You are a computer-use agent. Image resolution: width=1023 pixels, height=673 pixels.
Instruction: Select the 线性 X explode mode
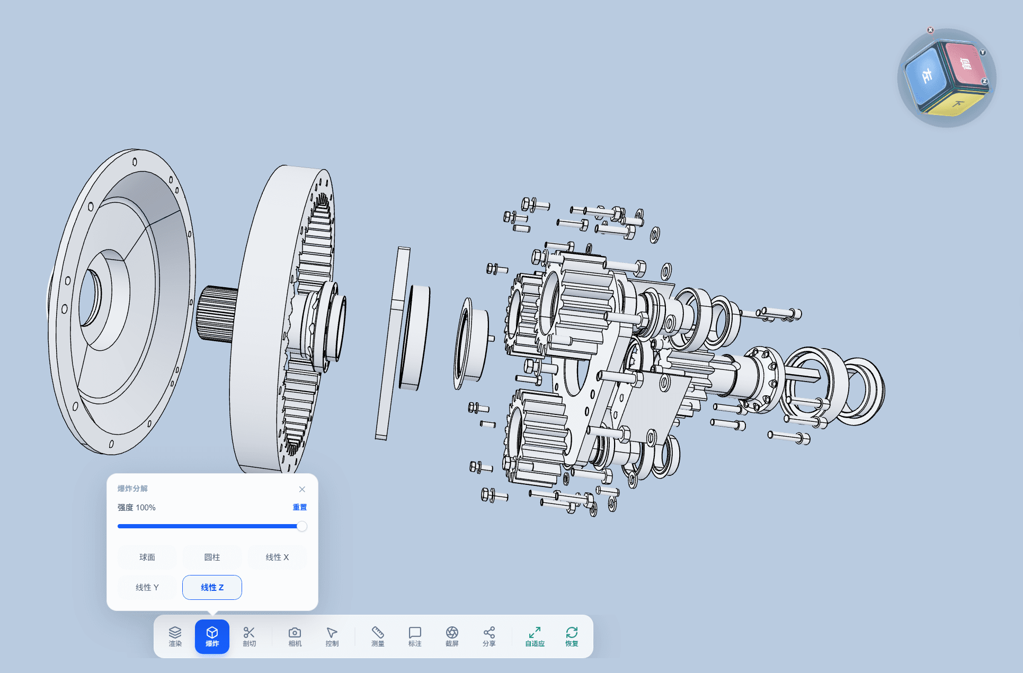[x=277, y=557]
